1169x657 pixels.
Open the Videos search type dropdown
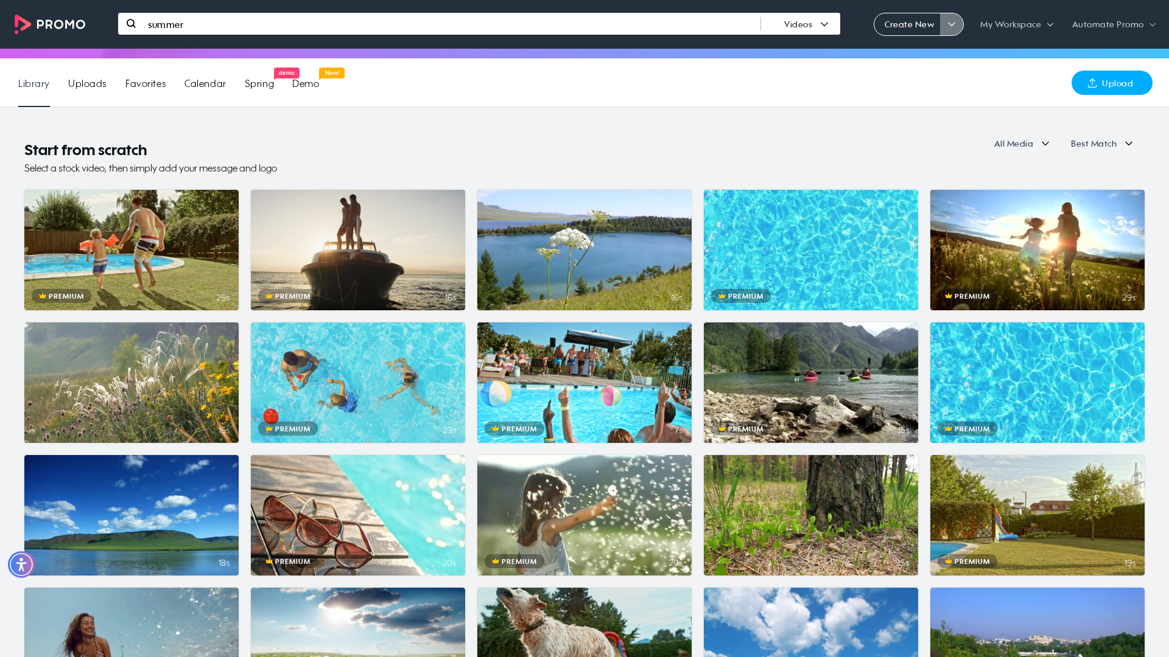[806, 24]
